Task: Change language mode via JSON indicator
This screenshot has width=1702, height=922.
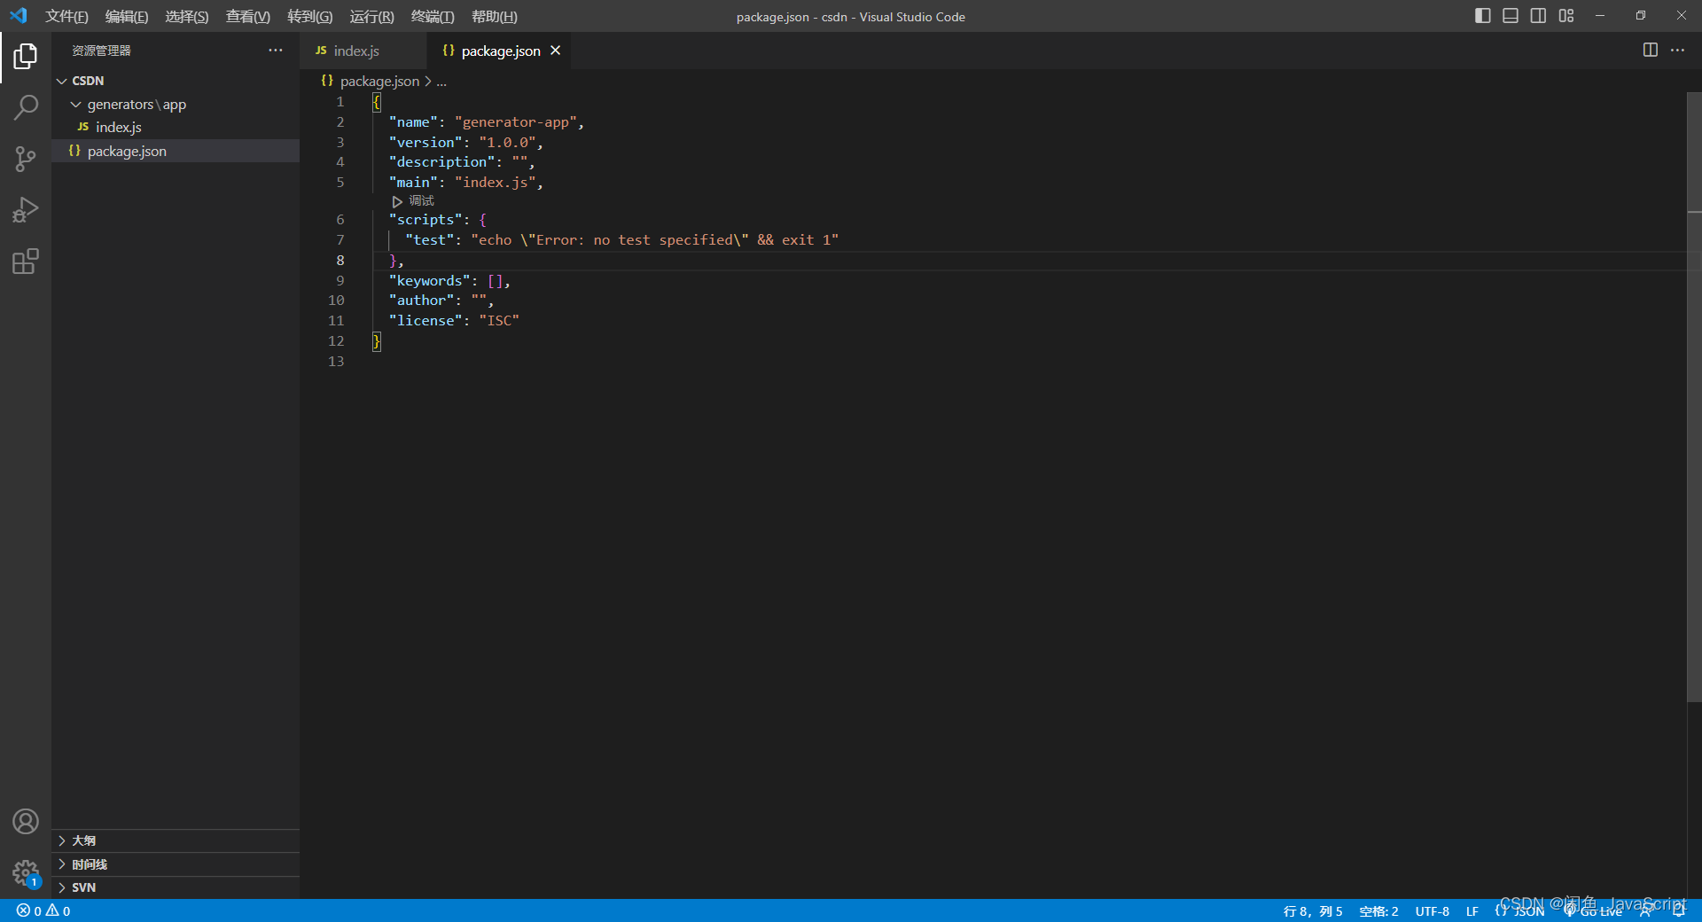Action: pyautogui.click(x=1521, y=911)
